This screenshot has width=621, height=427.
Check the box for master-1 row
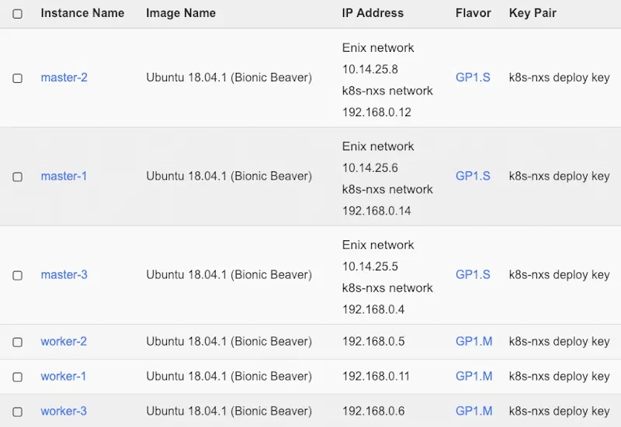pyautogui.click(x=17, y=177)
